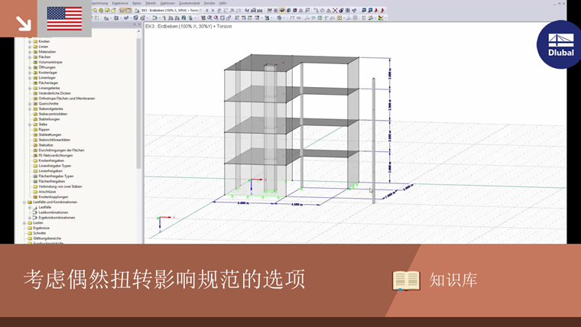Open the Ergebnisse menu

pyautogui.click(x=120, y=3)
